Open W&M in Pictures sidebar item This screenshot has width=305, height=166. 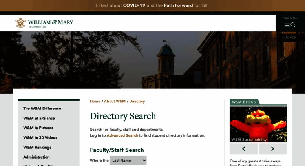tap(38, 128)
